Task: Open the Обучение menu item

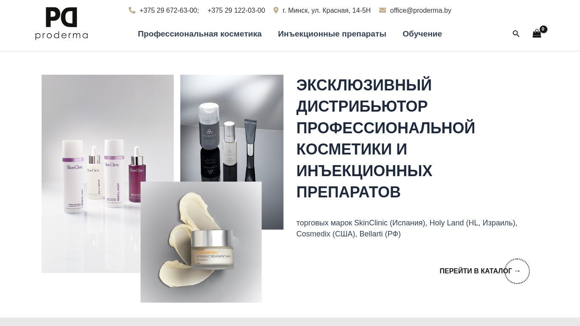Action: point(422,34)
